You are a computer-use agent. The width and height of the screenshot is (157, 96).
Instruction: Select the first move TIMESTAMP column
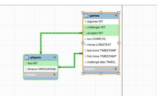pos(101,56)
